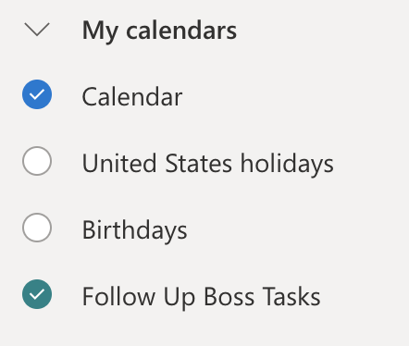Show United States holidays on the calendar
Viewport: 409px width, 346px height.
(x=37, y=161)
